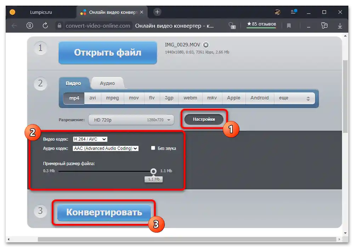Click the Настройки button
The width and height of the screenshot is (354, 248).
[204, 119]
